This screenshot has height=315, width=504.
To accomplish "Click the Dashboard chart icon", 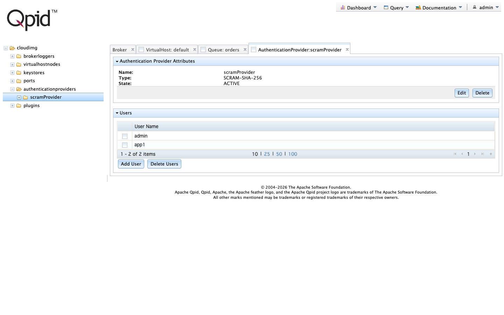I will (x=343, y=7).
